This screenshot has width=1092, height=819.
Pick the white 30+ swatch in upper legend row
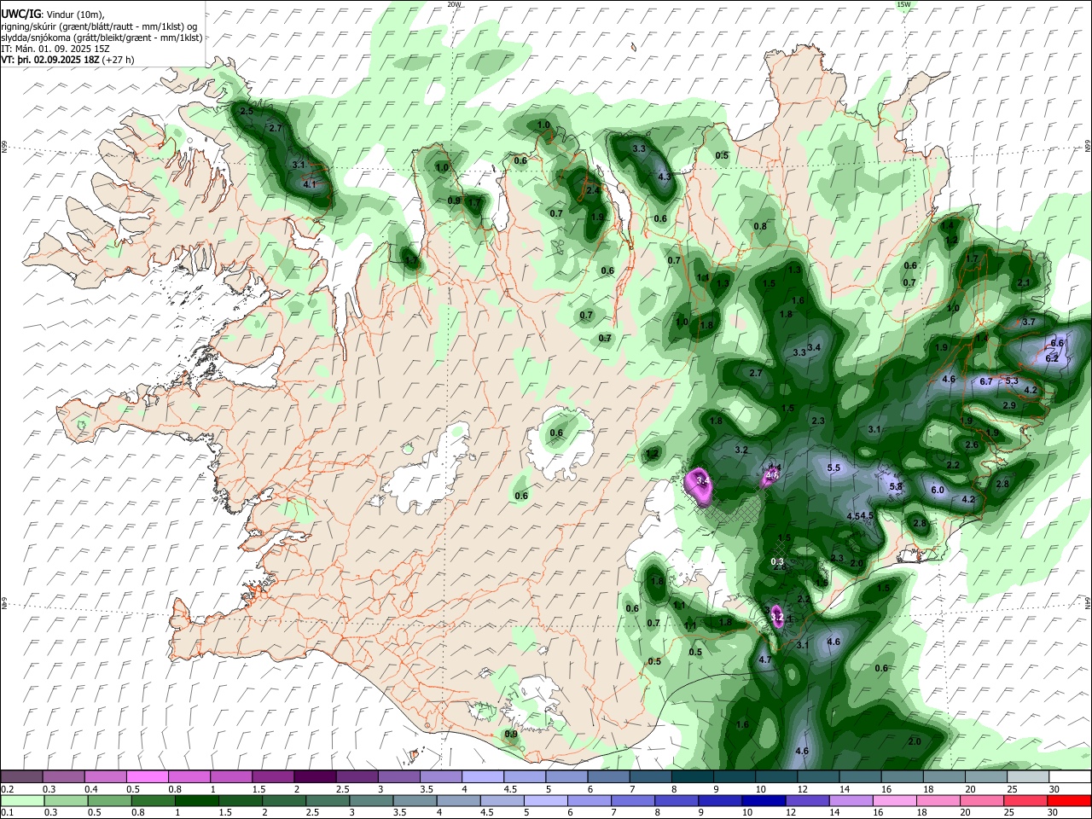1070,777
